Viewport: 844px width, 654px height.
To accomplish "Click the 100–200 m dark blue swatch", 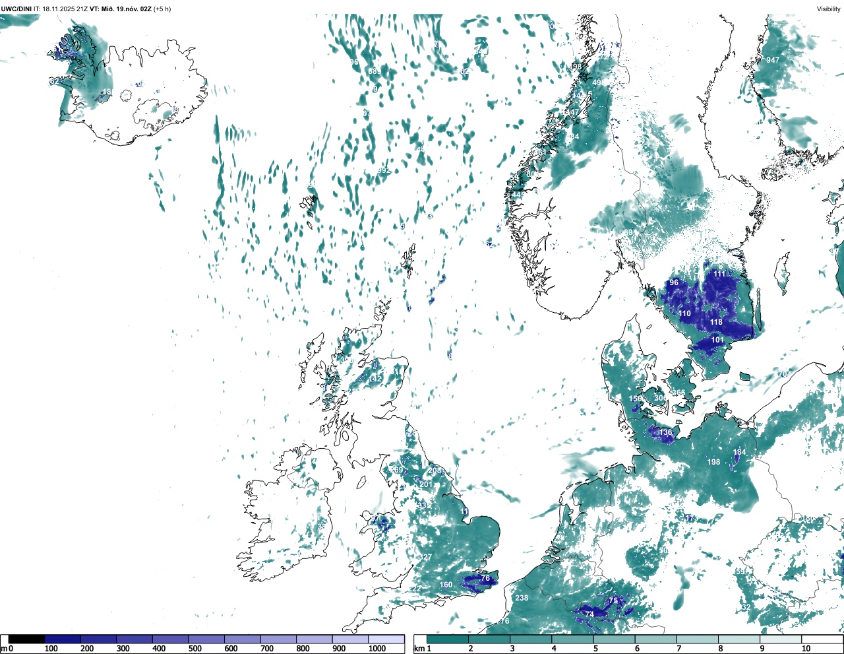I will 63,639.
